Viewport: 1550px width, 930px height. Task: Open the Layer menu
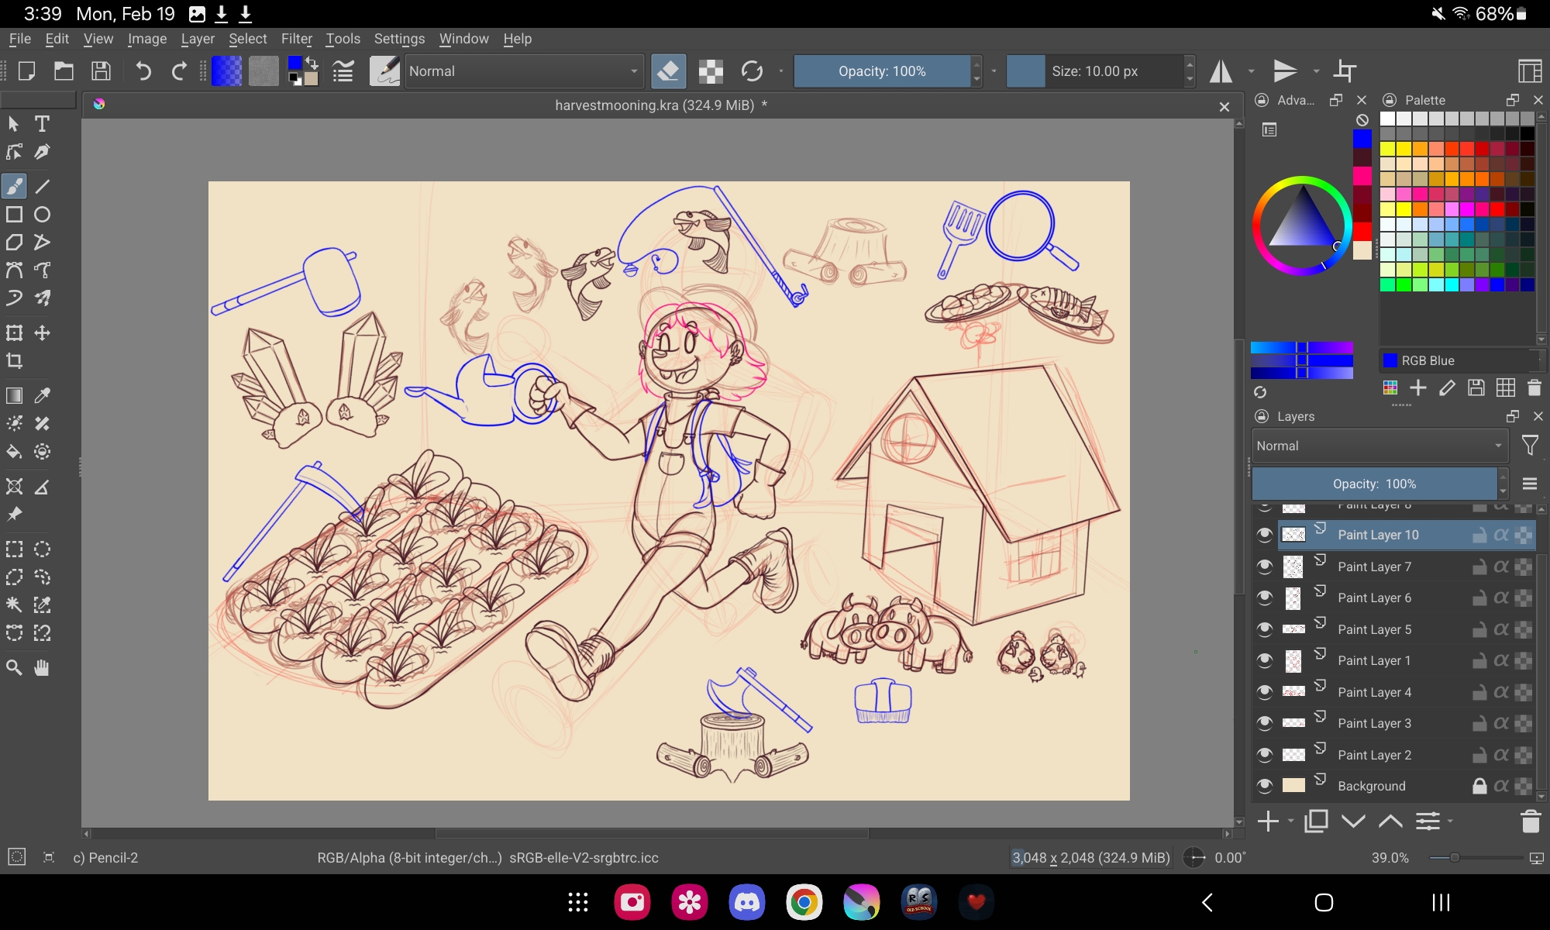(198, 39)
